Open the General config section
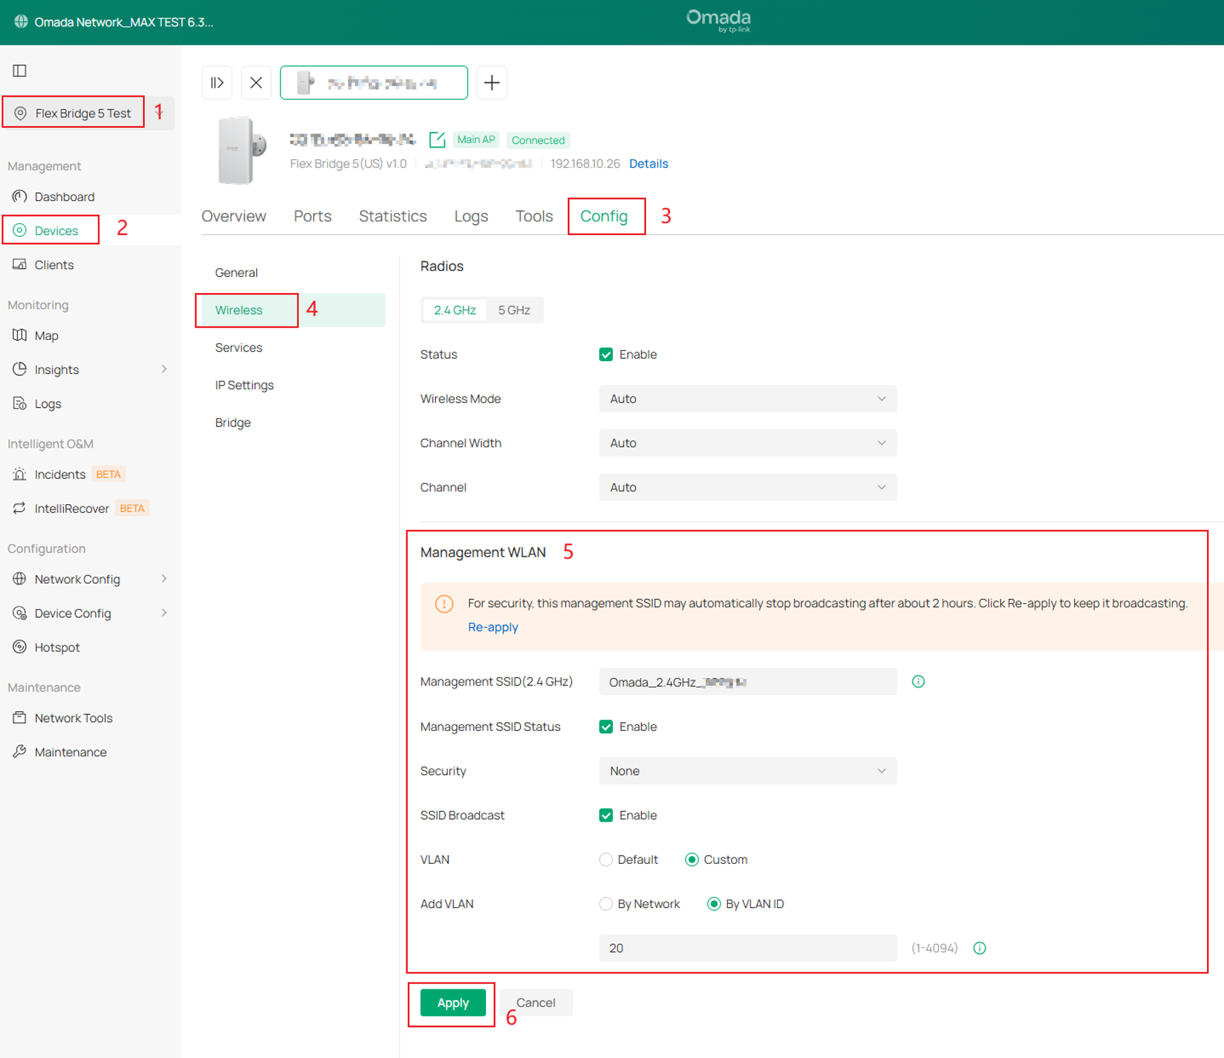Screen dimensions: 1224x1058 pos(236,273)
